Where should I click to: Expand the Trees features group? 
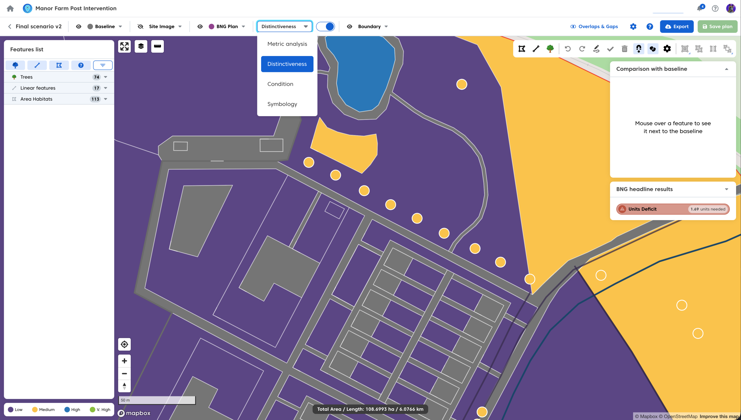(106, 77)
